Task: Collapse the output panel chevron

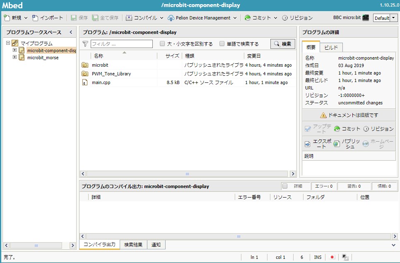Action: click(393, 245)
